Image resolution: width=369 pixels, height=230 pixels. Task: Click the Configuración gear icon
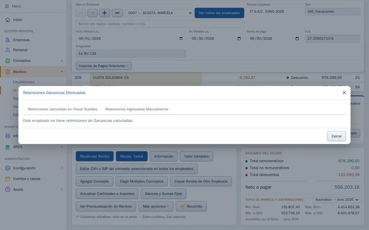(x=8, y=168)
